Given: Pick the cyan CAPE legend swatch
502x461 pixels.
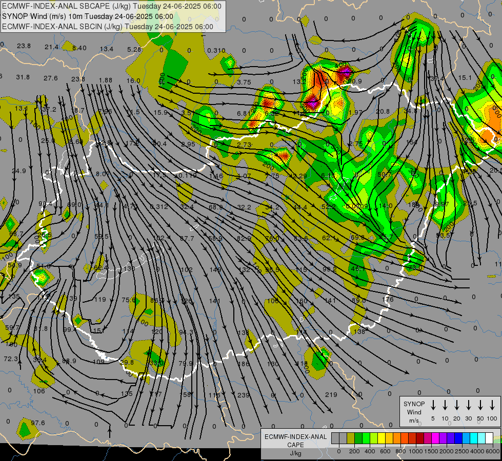Looking at the screenshot, I should click(473, 438).
